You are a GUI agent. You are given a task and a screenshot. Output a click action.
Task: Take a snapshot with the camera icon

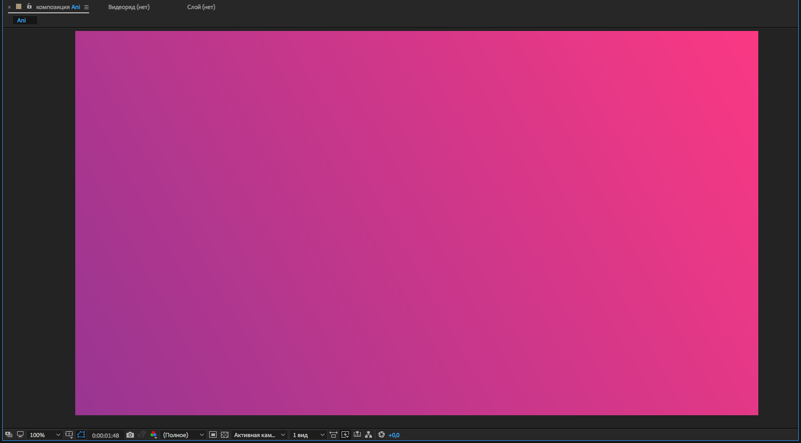[x=130, y=434]
